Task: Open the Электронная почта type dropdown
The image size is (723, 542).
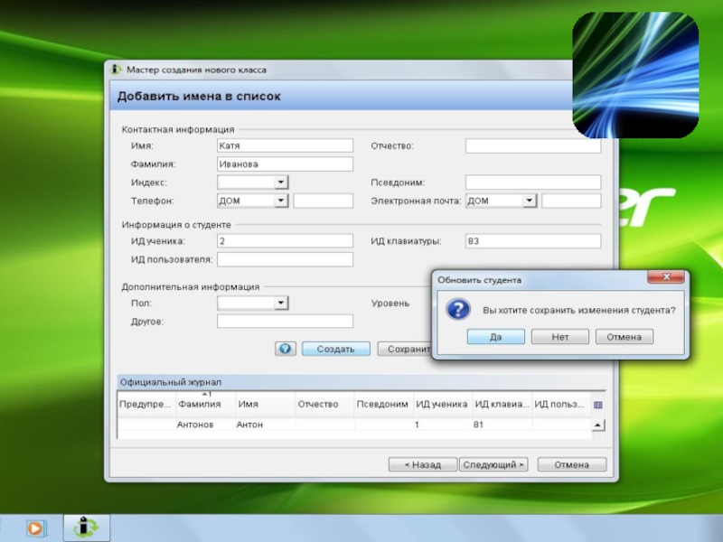Action: (530, 201)
